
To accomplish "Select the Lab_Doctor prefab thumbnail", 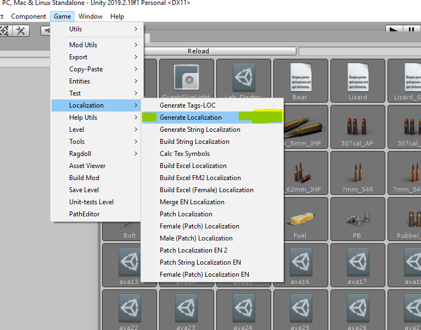I will click(244, 79).
